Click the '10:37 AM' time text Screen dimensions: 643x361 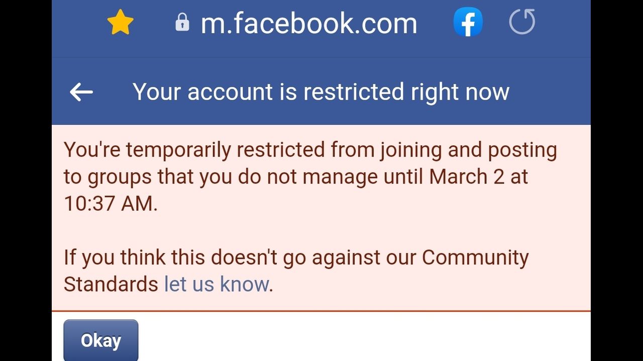click(x=110, y=204)
